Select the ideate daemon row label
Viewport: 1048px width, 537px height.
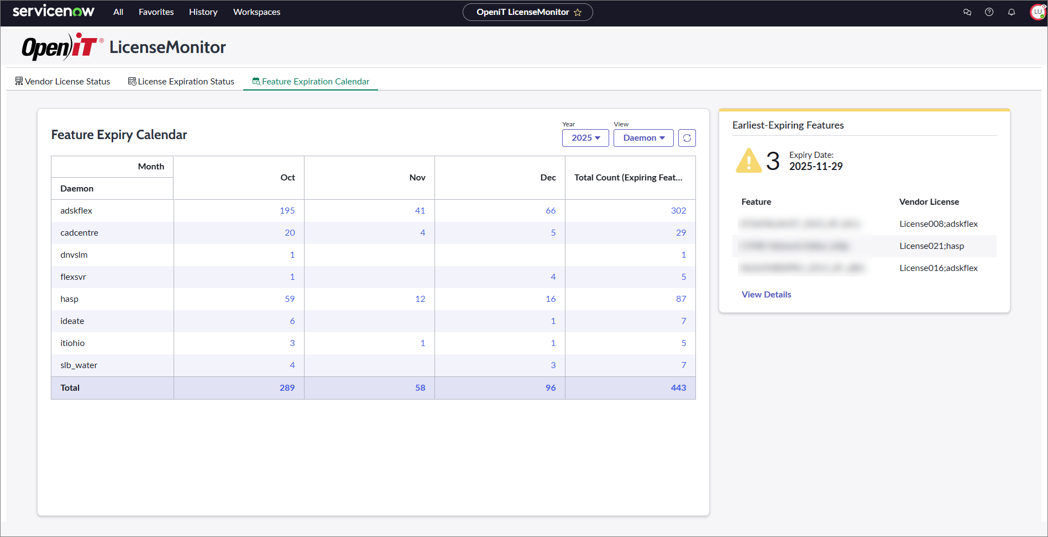(x=72, y=321)
